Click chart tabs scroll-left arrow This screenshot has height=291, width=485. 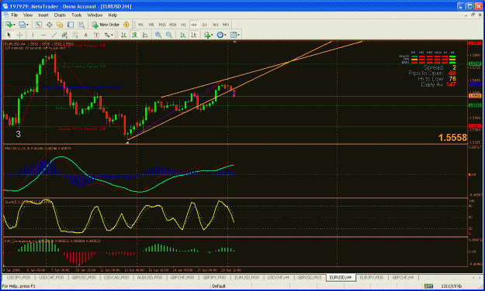tap(474, 278)
